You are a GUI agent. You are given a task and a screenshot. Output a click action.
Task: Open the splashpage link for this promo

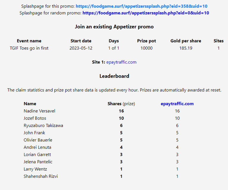pyautogui.click(x=142, y=6)
